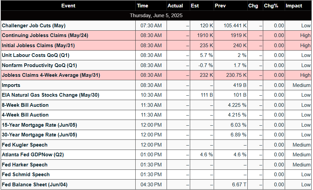Select Jobless Claims 4-Week Average row
The width and height of the screenshot is (313, 190).
pos(156,75)
